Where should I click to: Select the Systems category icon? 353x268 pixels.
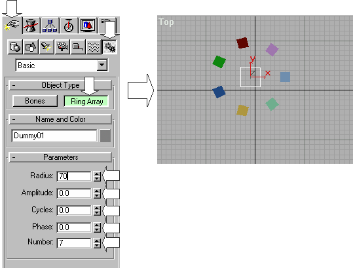[109, 47]
